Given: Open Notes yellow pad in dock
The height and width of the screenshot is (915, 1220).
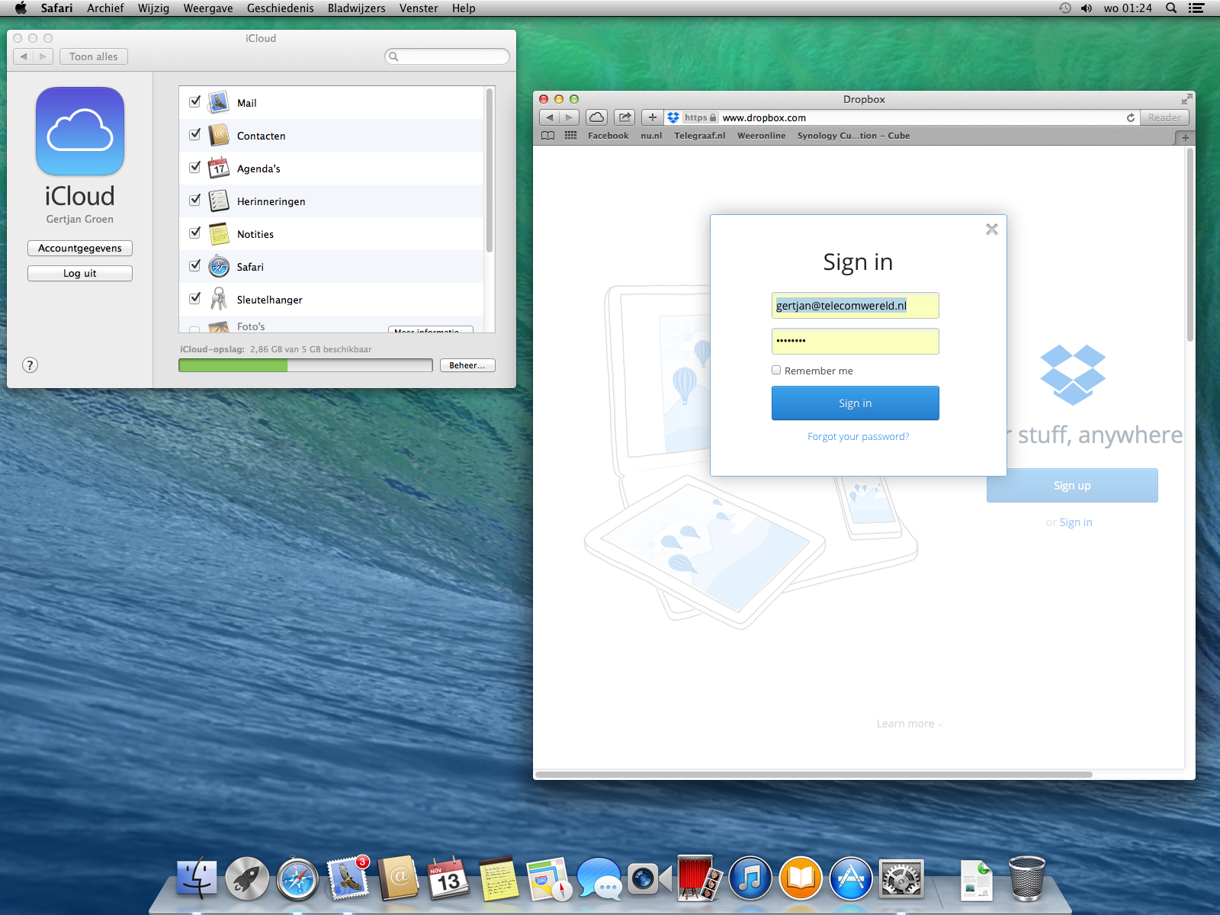Looking at the screenshot, I should pyautogui.click(x=499, y=879).
